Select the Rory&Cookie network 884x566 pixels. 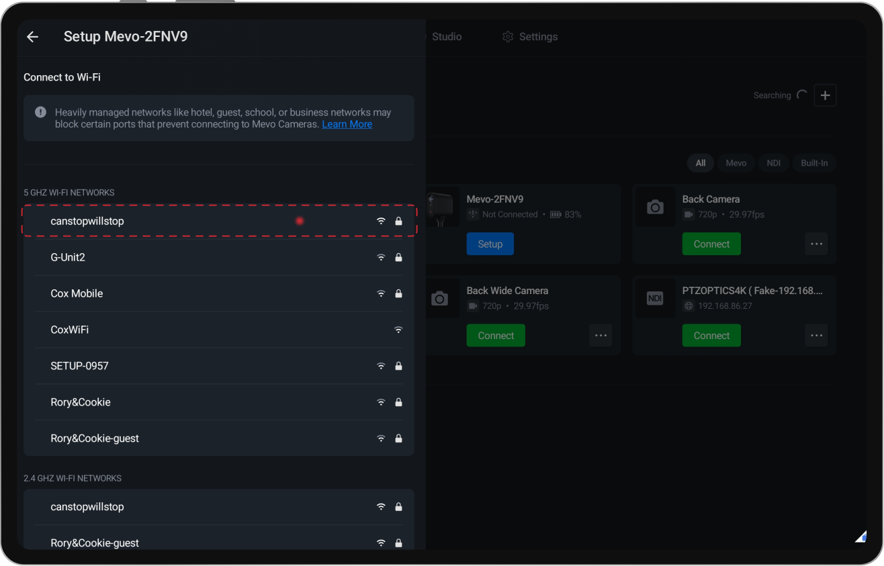click(219, 402)
